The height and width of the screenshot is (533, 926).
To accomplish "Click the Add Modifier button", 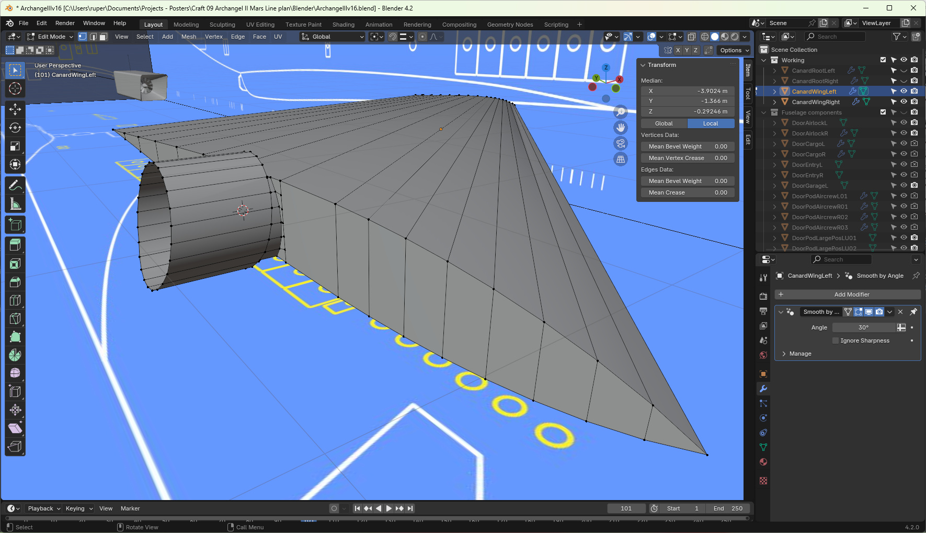I will [847, 294].
